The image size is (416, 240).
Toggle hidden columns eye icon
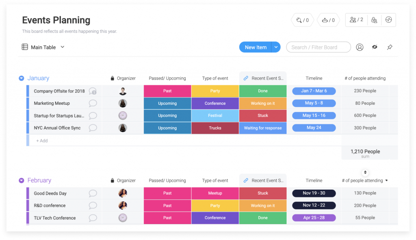click(375, 47)
